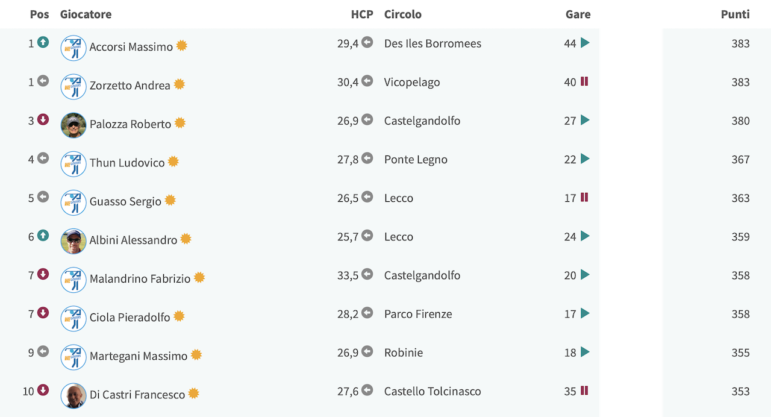Toggle the pause icon in Zorzetto Andrea's Gare
The width and height of the screenshot is (771, 417).
[584, 81]
